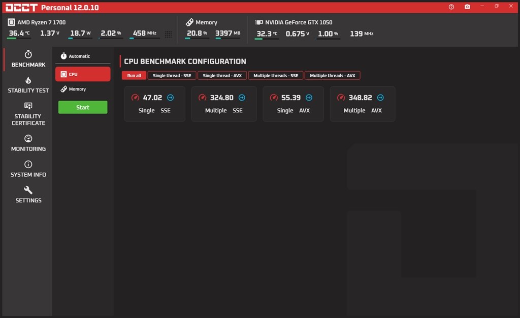Select the Run all test option
The height and width of the screenshot is (318, 520).
click(134, 76)
